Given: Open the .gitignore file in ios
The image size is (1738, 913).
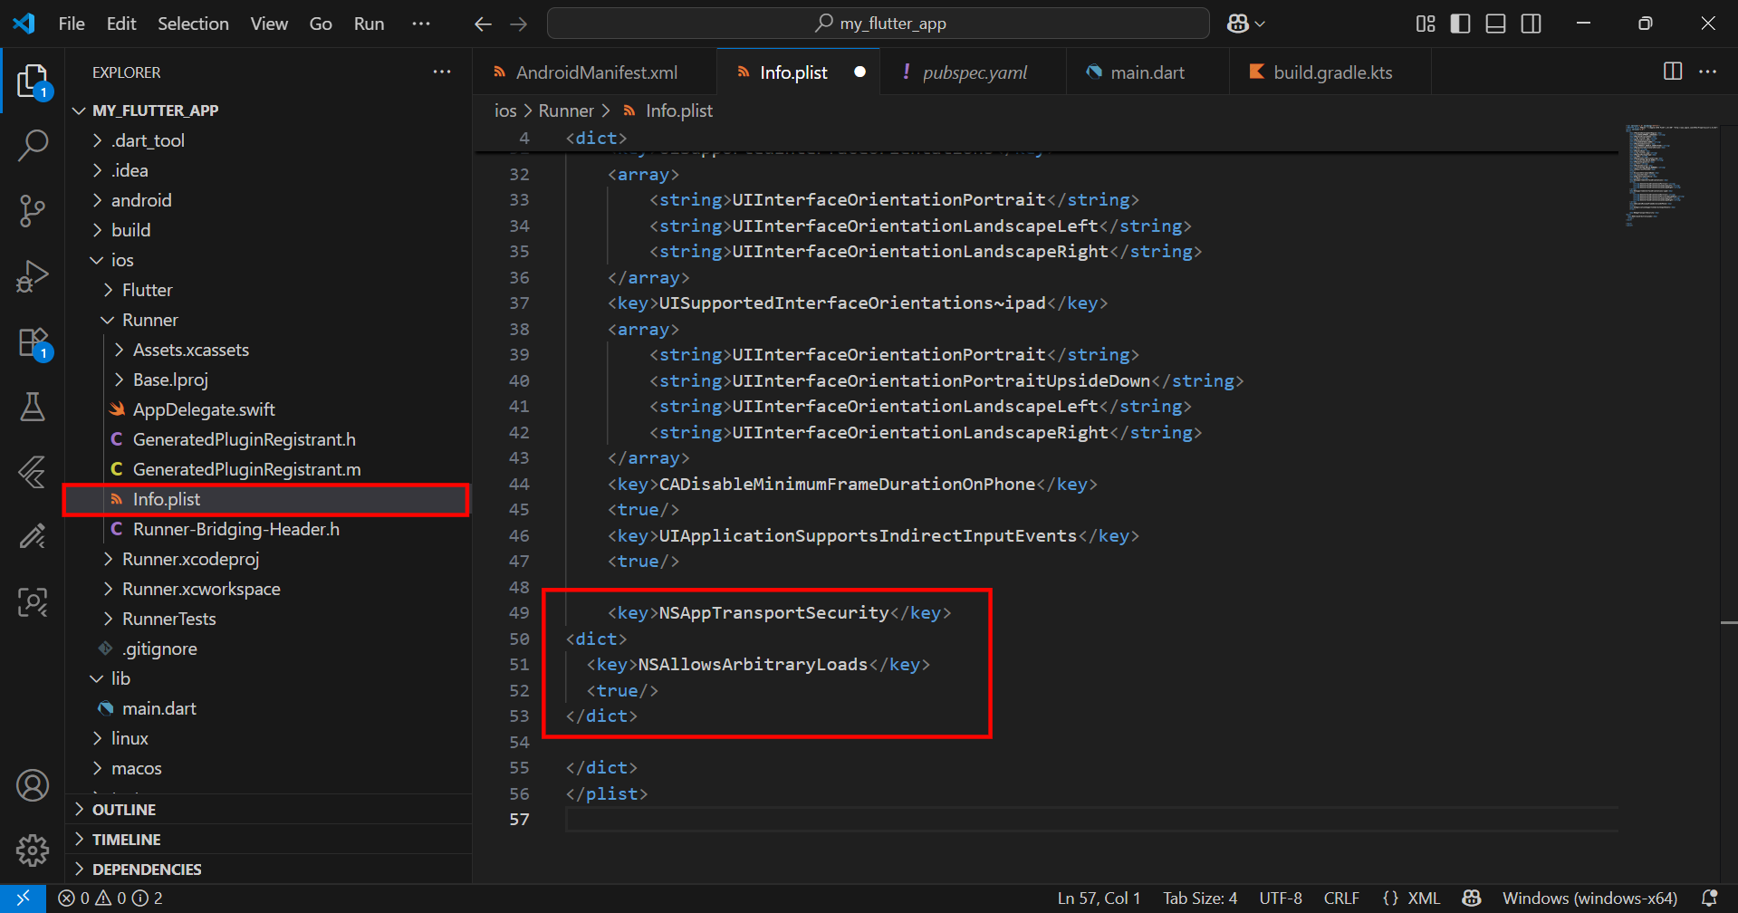Looking at the screenshot, I should (268, 649).
